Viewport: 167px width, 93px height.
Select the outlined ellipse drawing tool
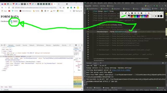pyautogui.click(x=138, y=13)
